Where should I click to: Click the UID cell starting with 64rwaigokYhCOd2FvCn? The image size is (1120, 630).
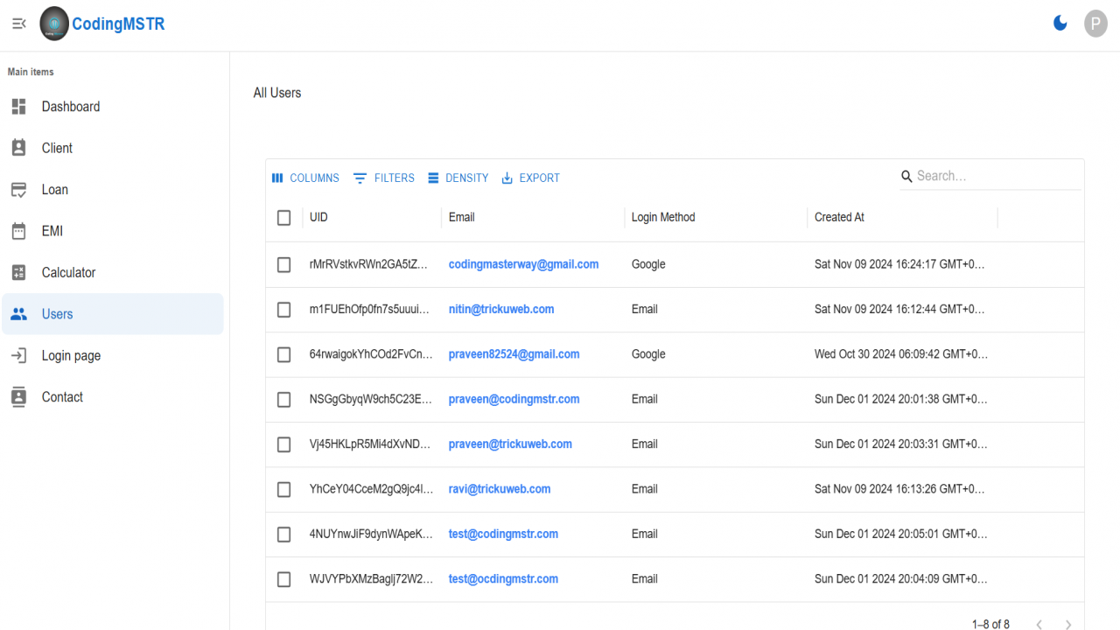coord(372,354)
